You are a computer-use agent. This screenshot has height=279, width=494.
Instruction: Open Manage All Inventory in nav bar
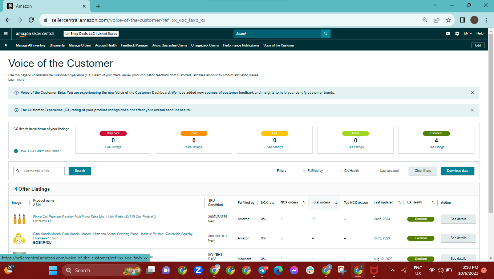tap(31, 45)
